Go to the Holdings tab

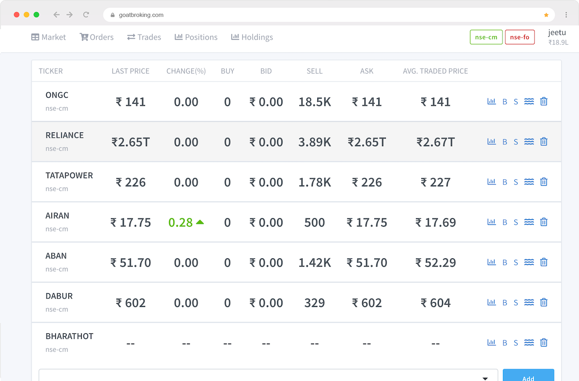[252, 37]
